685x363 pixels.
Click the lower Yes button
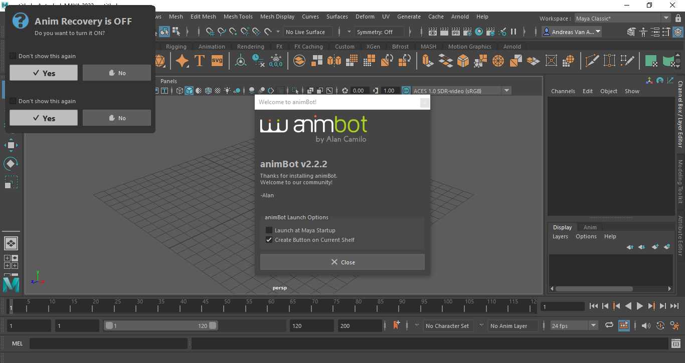[44, 118]
